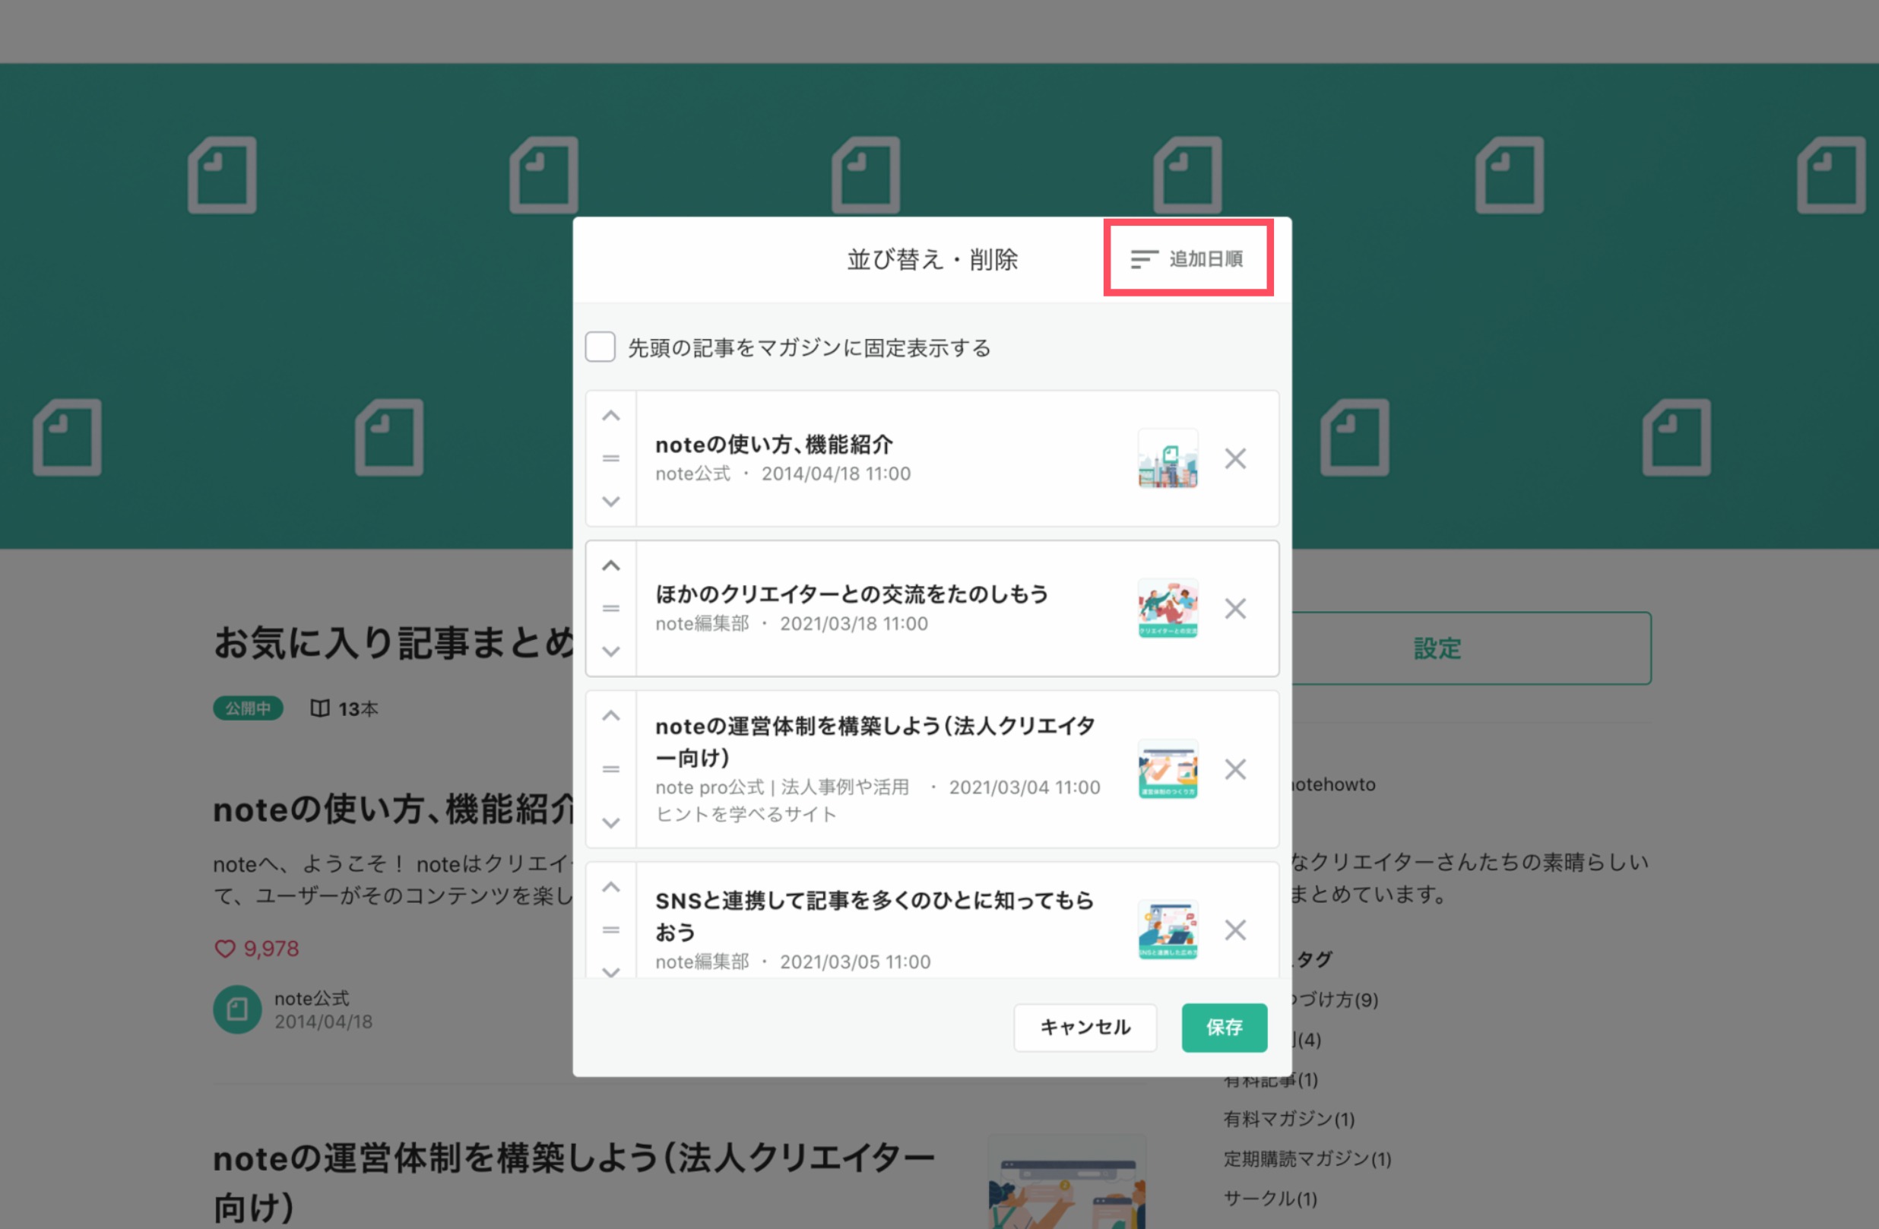Click note公式 avatar icon on background page
This screenshot has height=1229, width=1879.
click(237, 1009)
